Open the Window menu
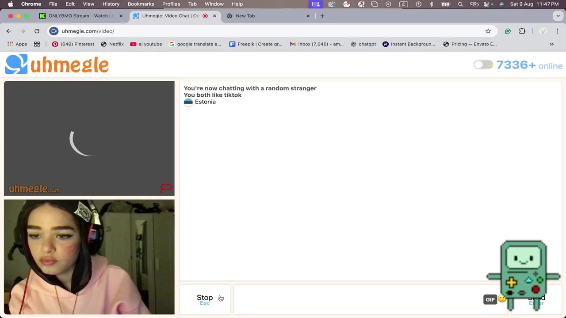566x318 pixels. click(x=214, y=4)
